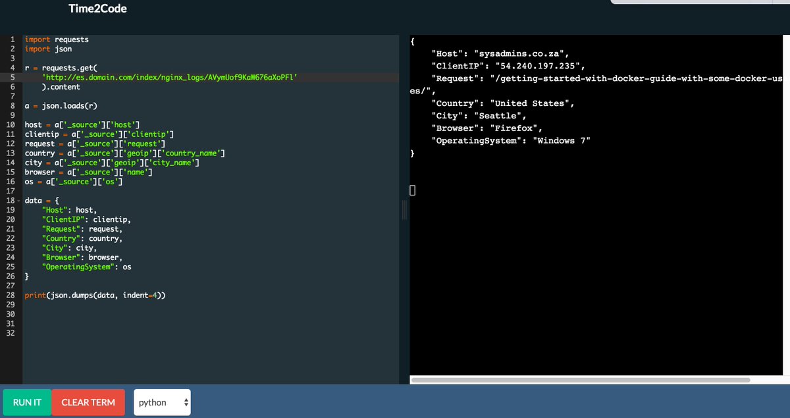This screenshot has width=790, height=418.
Task: Click the RUN IT button
Action: coord(27,402)
